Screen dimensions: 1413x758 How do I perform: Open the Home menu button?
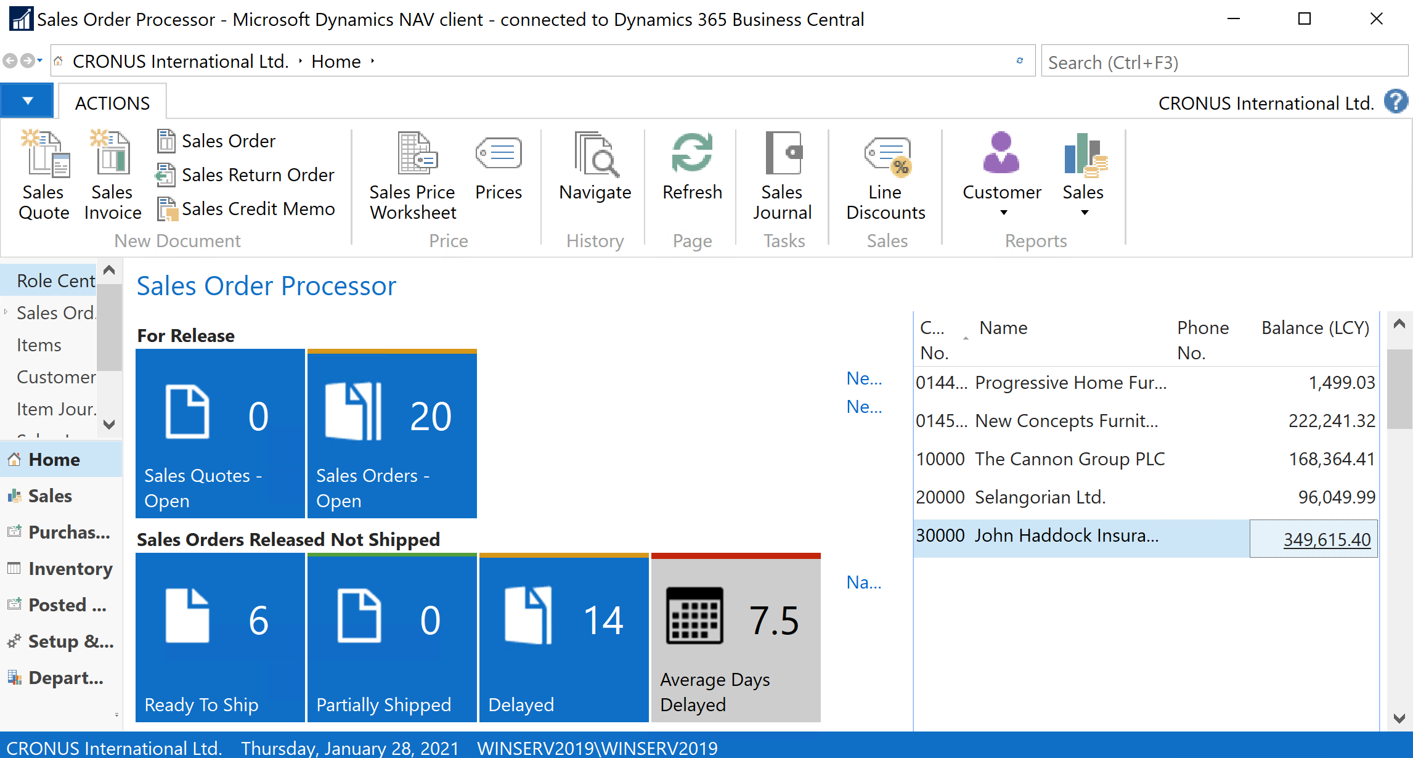pyautogui.click(x=61, y=460)
